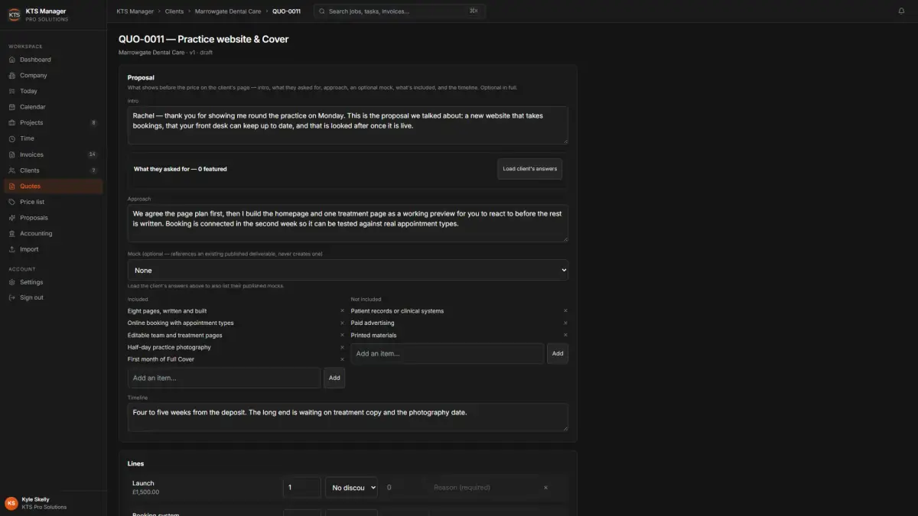
Task: Remove 'Printed materials' from not included
Action: click(565, 336)
